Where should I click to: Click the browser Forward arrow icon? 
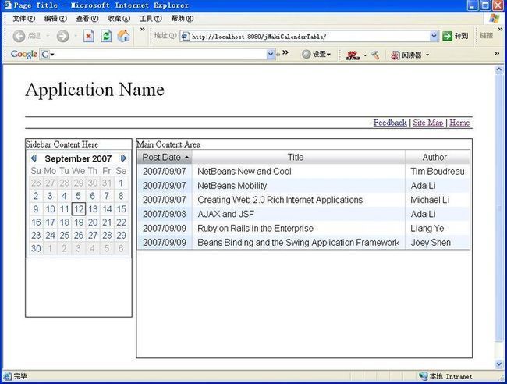click(x=62, y=36)
